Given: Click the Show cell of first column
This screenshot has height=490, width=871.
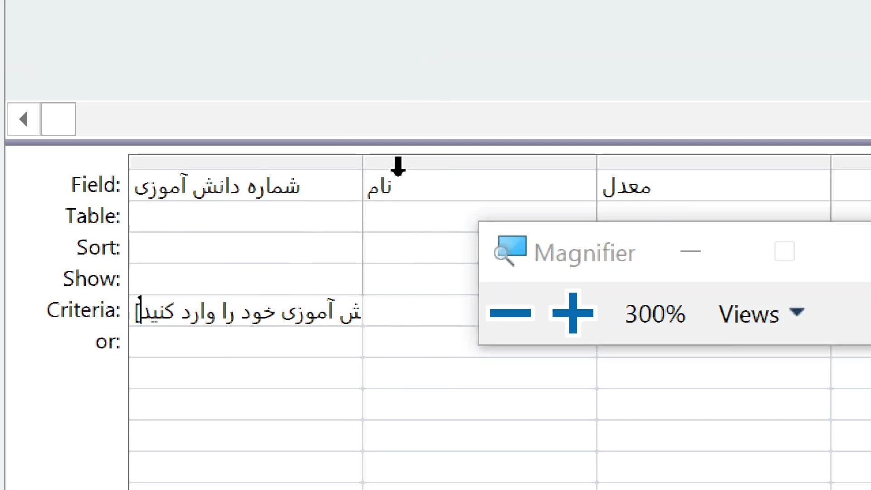Looking at the screenshot, I should pos(245,279).
